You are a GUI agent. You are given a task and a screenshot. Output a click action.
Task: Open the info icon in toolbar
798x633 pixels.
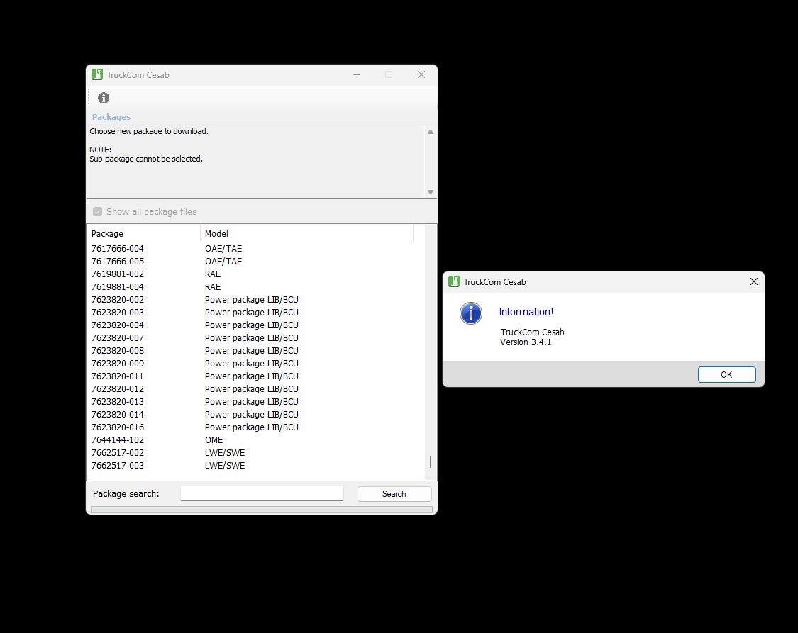pyautogui.click(x=104, y=98)
